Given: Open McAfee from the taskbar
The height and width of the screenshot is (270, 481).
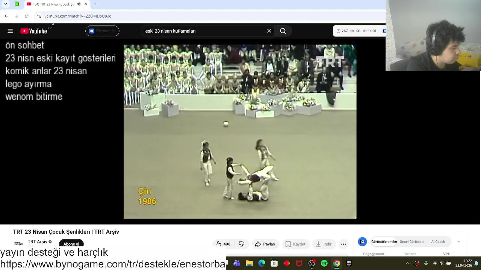Looking at the screenshot, I should click(x=299, y=264).
